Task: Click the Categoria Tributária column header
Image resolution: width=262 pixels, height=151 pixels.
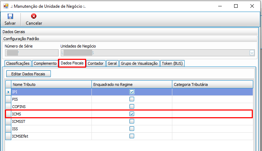Action: click(213, 84)
